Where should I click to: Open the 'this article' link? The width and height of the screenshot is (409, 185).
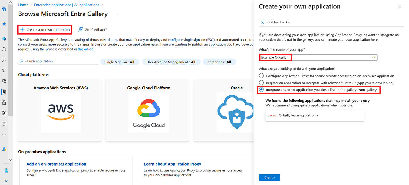pyautogui.click(x=85, y=49)
